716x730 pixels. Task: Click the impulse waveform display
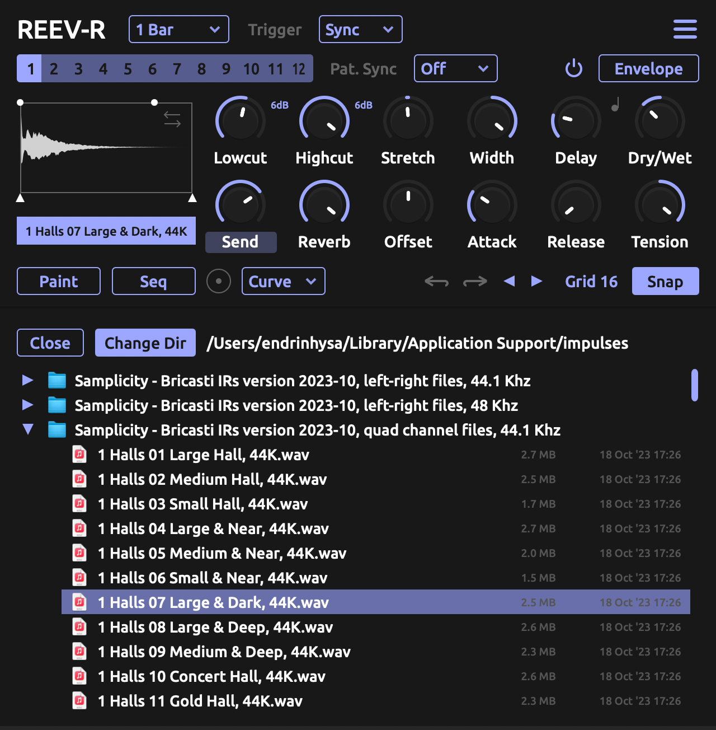(x=106, y=148)
